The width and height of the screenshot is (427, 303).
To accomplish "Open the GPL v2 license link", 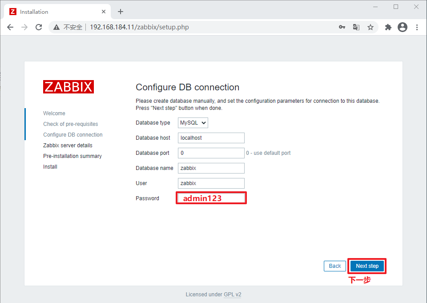I will (x=232, y=295).
